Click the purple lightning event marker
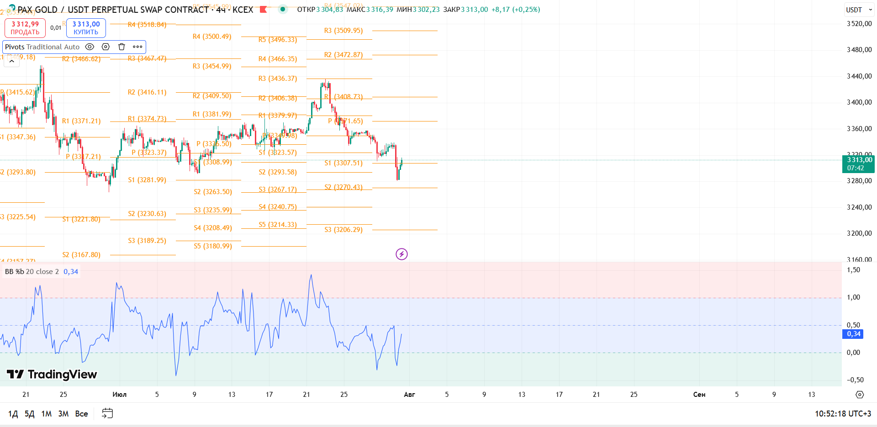The height and width of the screenshot is (427, 877). pos(402,254)
